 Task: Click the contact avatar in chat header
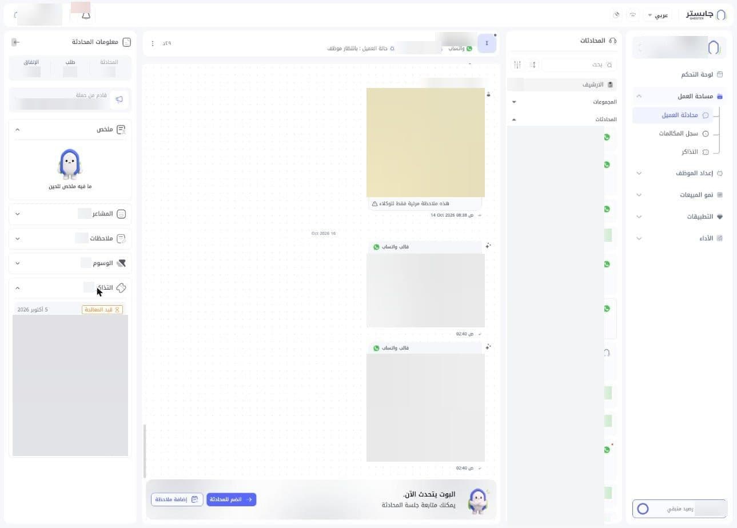tap(487, 43)
